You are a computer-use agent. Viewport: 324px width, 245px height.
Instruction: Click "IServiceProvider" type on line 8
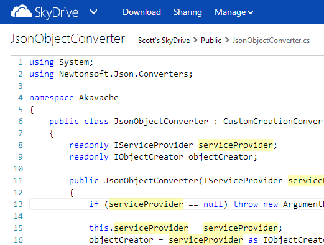(154, 145)
